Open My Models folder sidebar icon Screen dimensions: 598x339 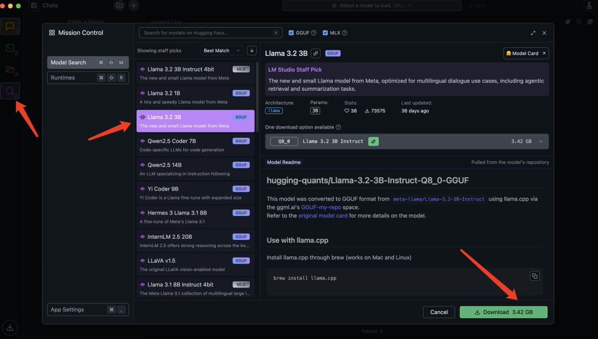(x=10, y=69)
